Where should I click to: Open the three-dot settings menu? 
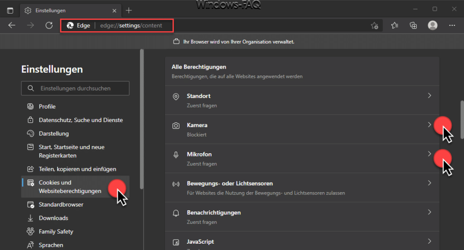tap(452, 25)
